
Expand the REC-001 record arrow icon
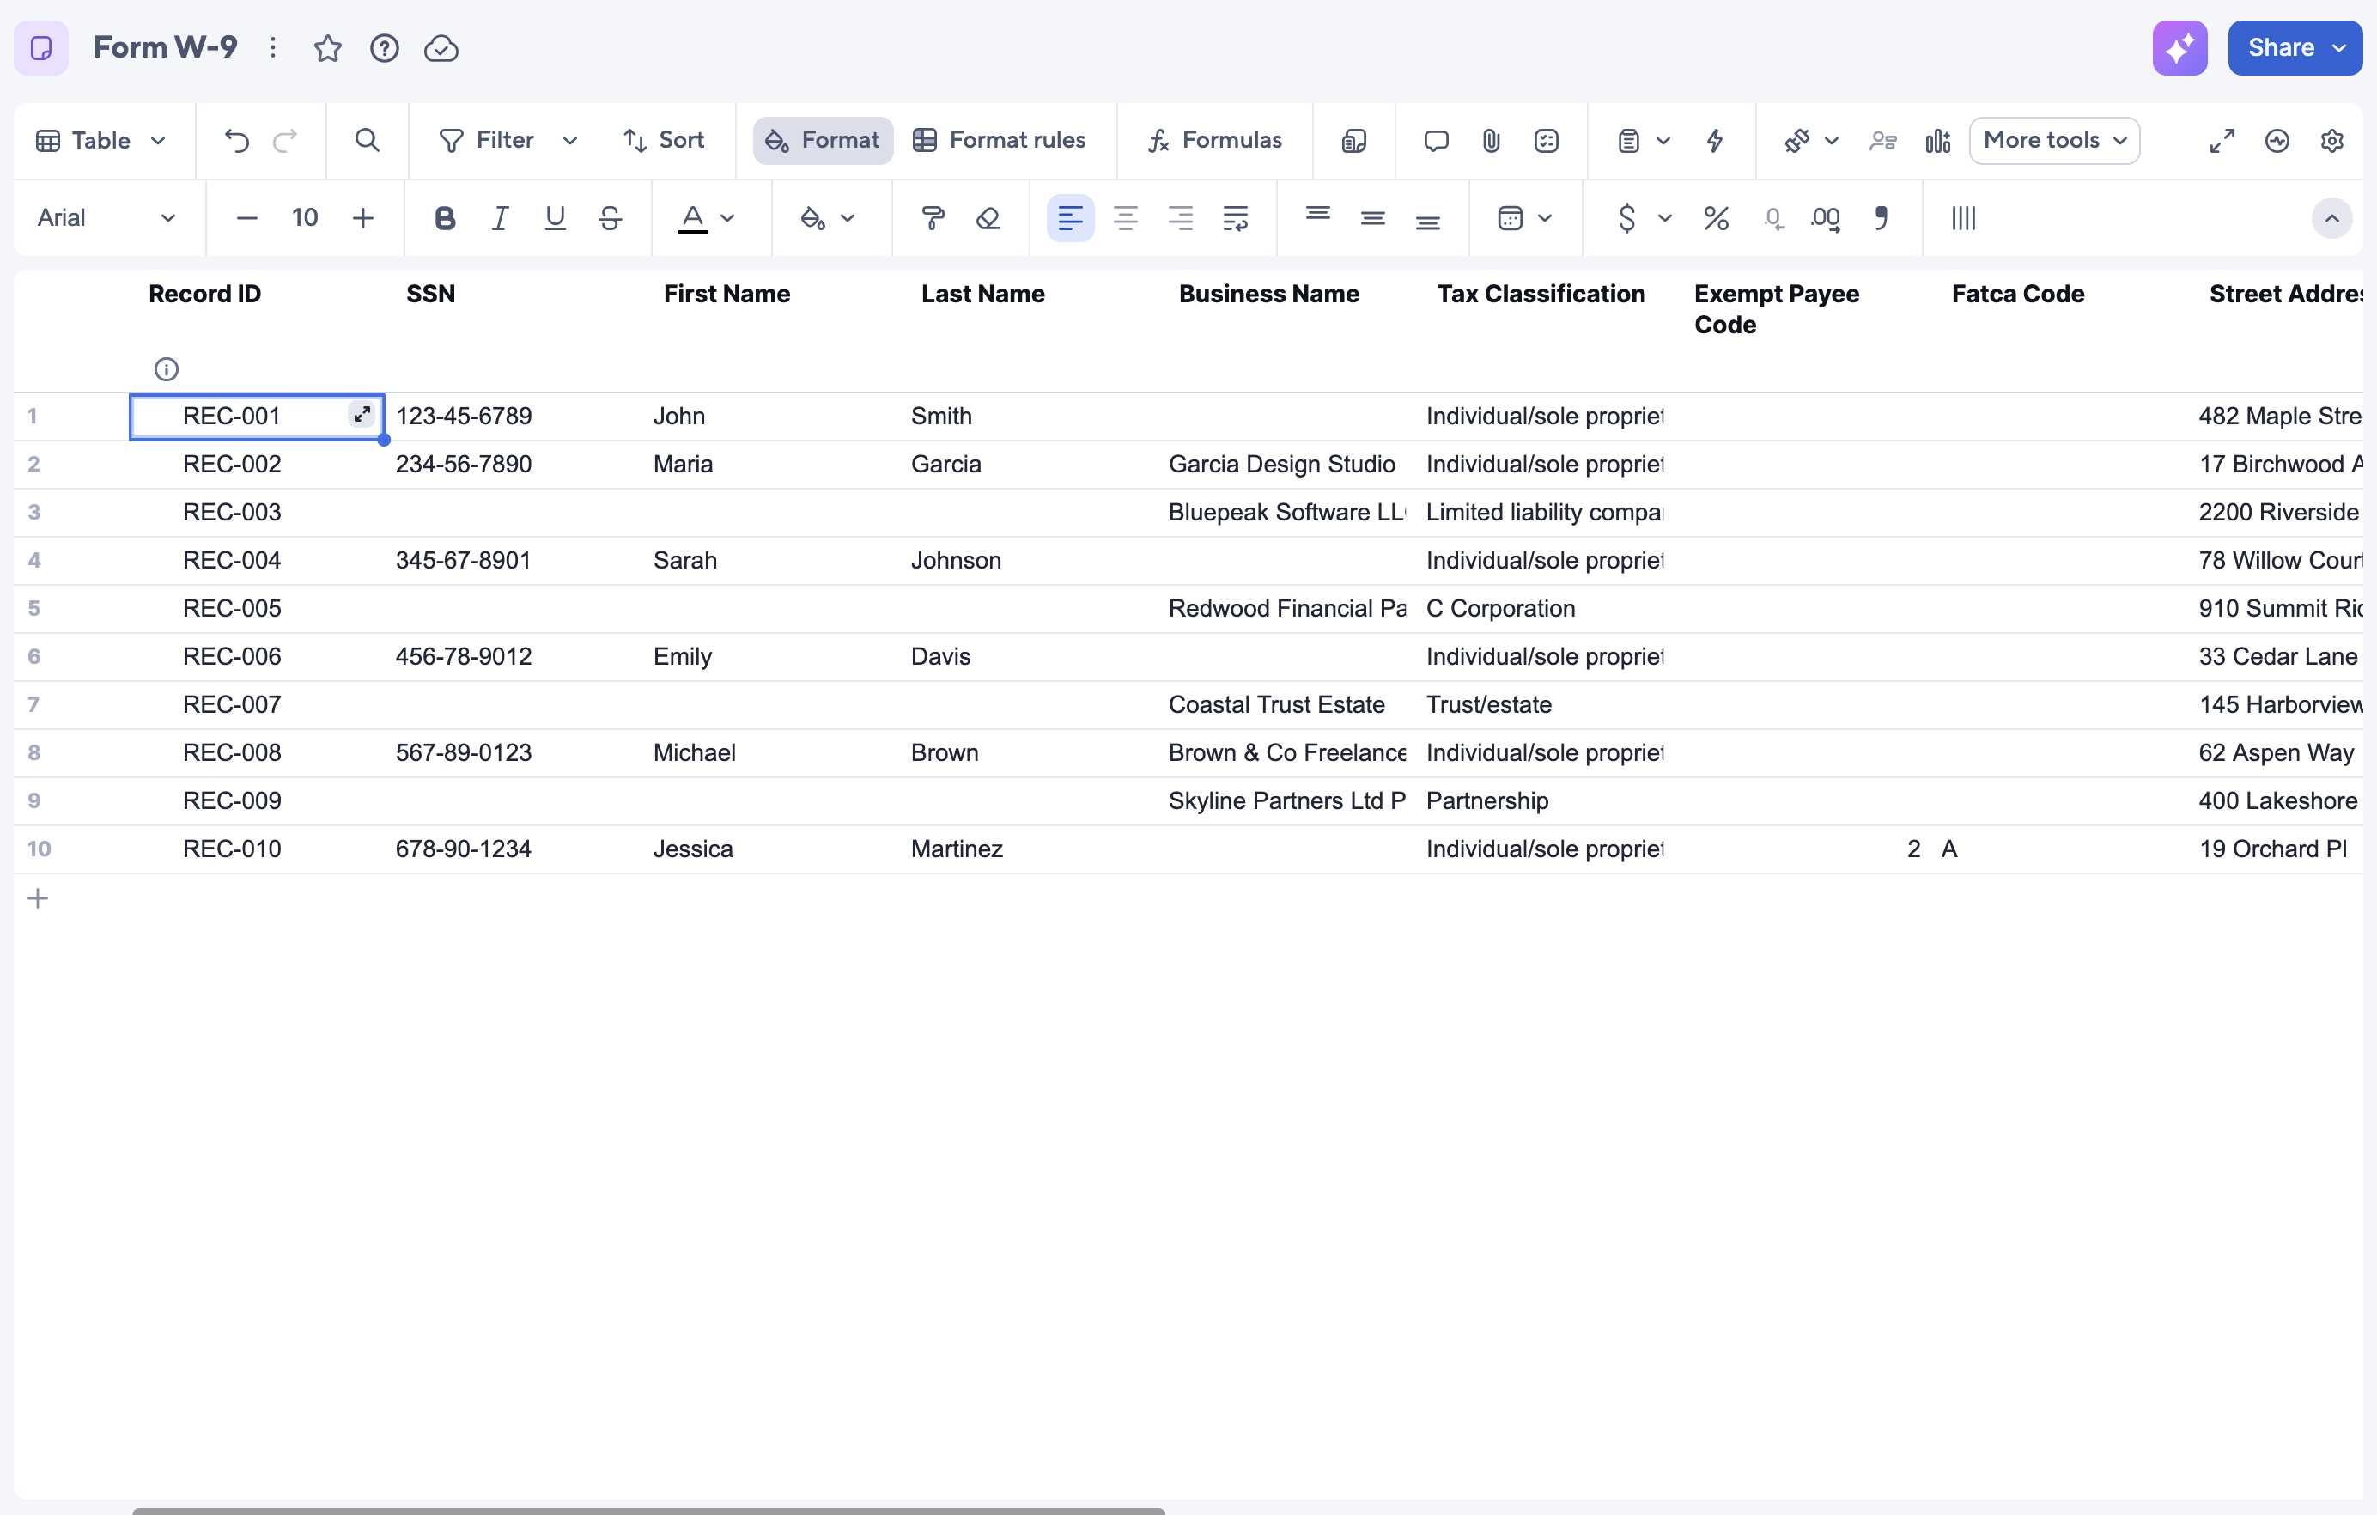pyautogui.click(x=362, y=415)
